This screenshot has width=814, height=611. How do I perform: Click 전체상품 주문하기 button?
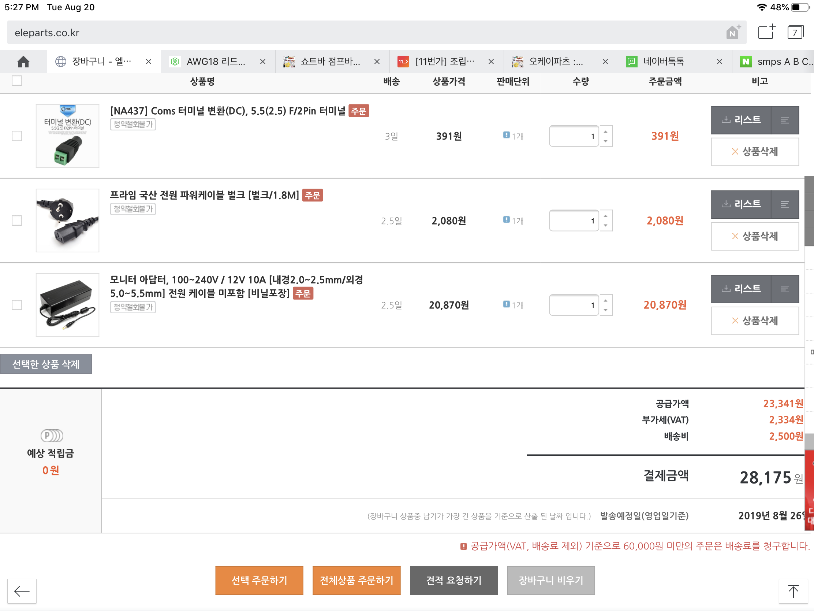tap(356, 580)
